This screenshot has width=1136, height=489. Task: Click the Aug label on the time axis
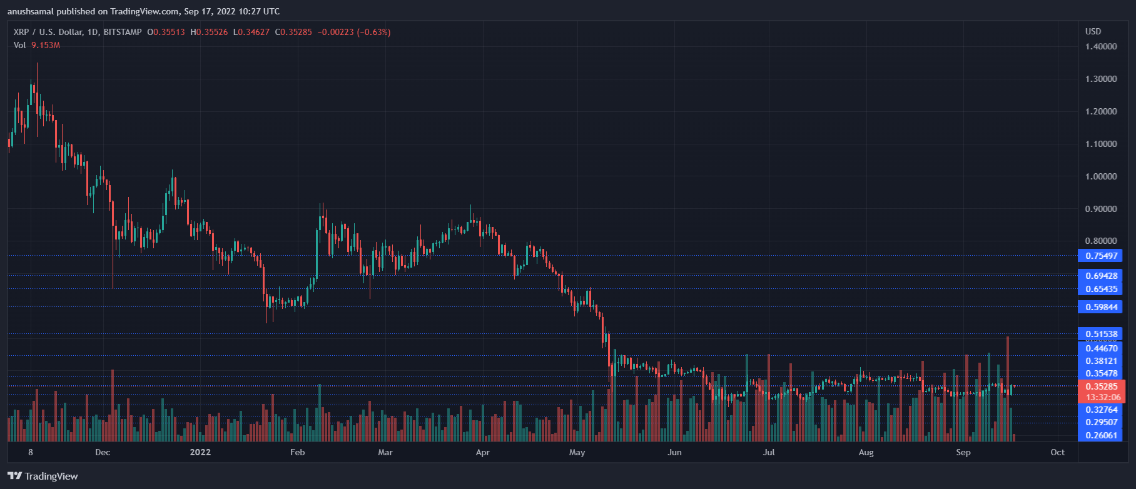click(866, 452)
